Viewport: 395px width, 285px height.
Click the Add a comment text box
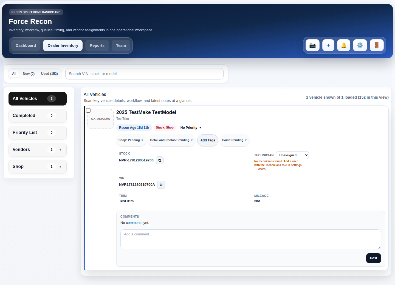(x=251, y=239)
